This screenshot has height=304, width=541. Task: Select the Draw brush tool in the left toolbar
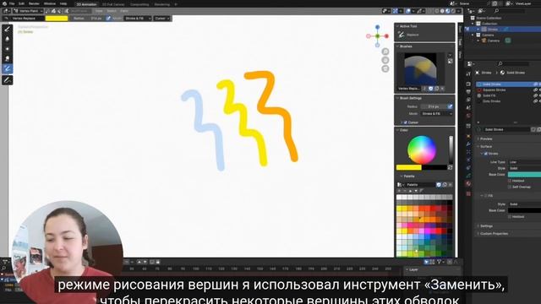8,30
